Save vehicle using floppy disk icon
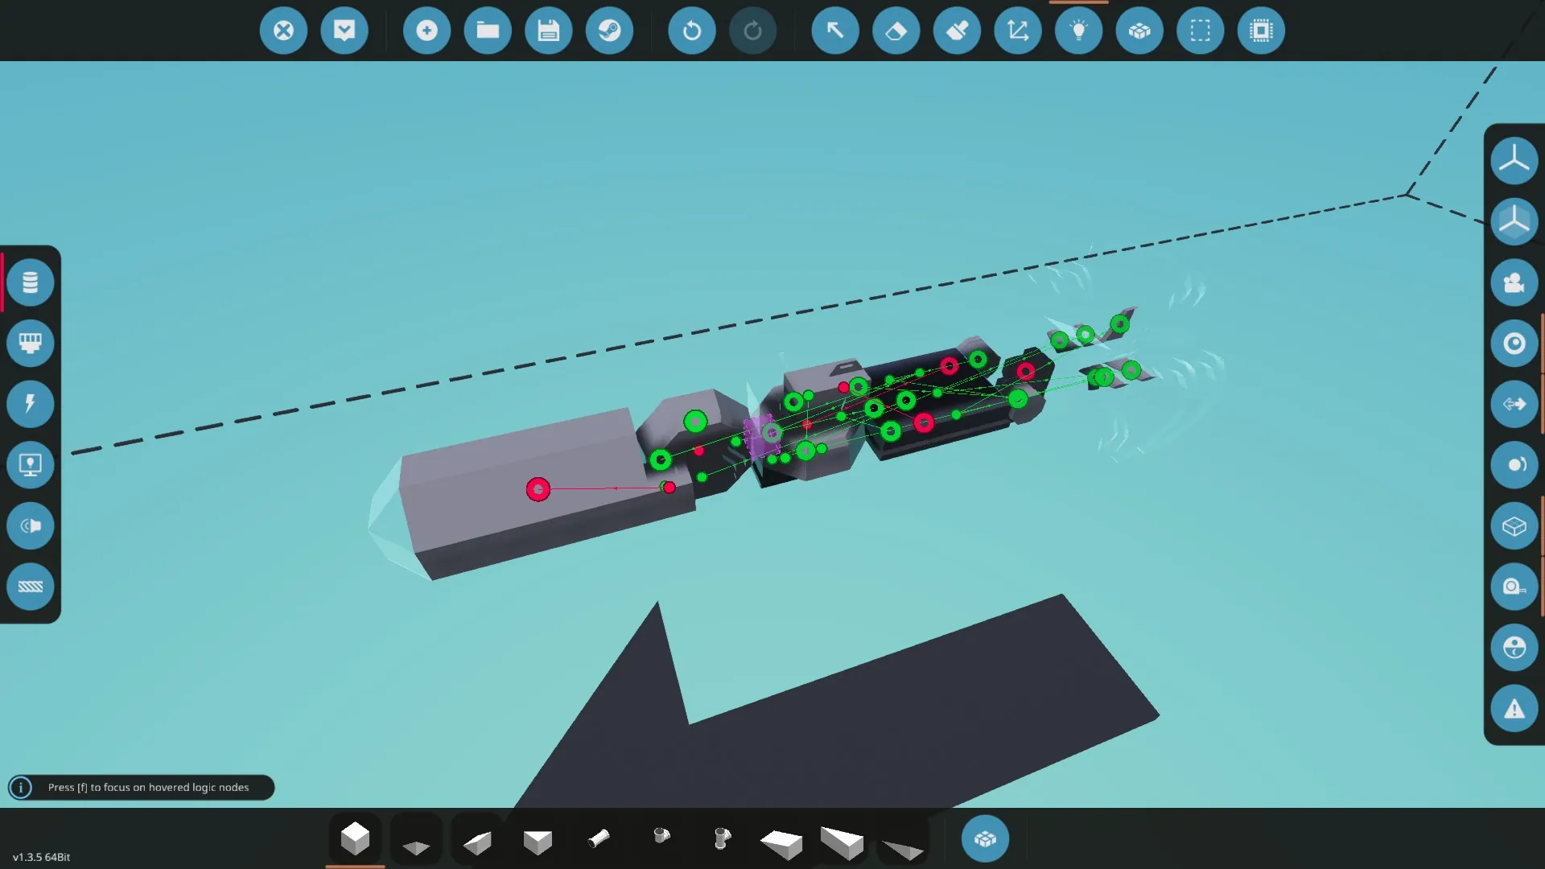Image resolution: width=1545 pixels, height=869 pixels. [x=549, y=31]
